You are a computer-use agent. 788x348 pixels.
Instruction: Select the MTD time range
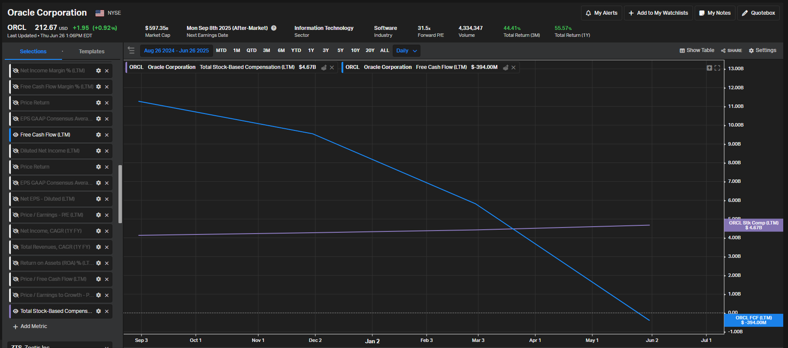pyautogui.click(x=221, y=51)
